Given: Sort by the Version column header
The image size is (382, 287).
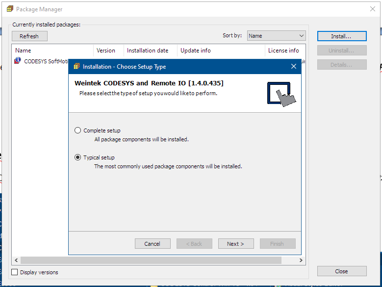Looking at the screenshot, I should point(108,51).
